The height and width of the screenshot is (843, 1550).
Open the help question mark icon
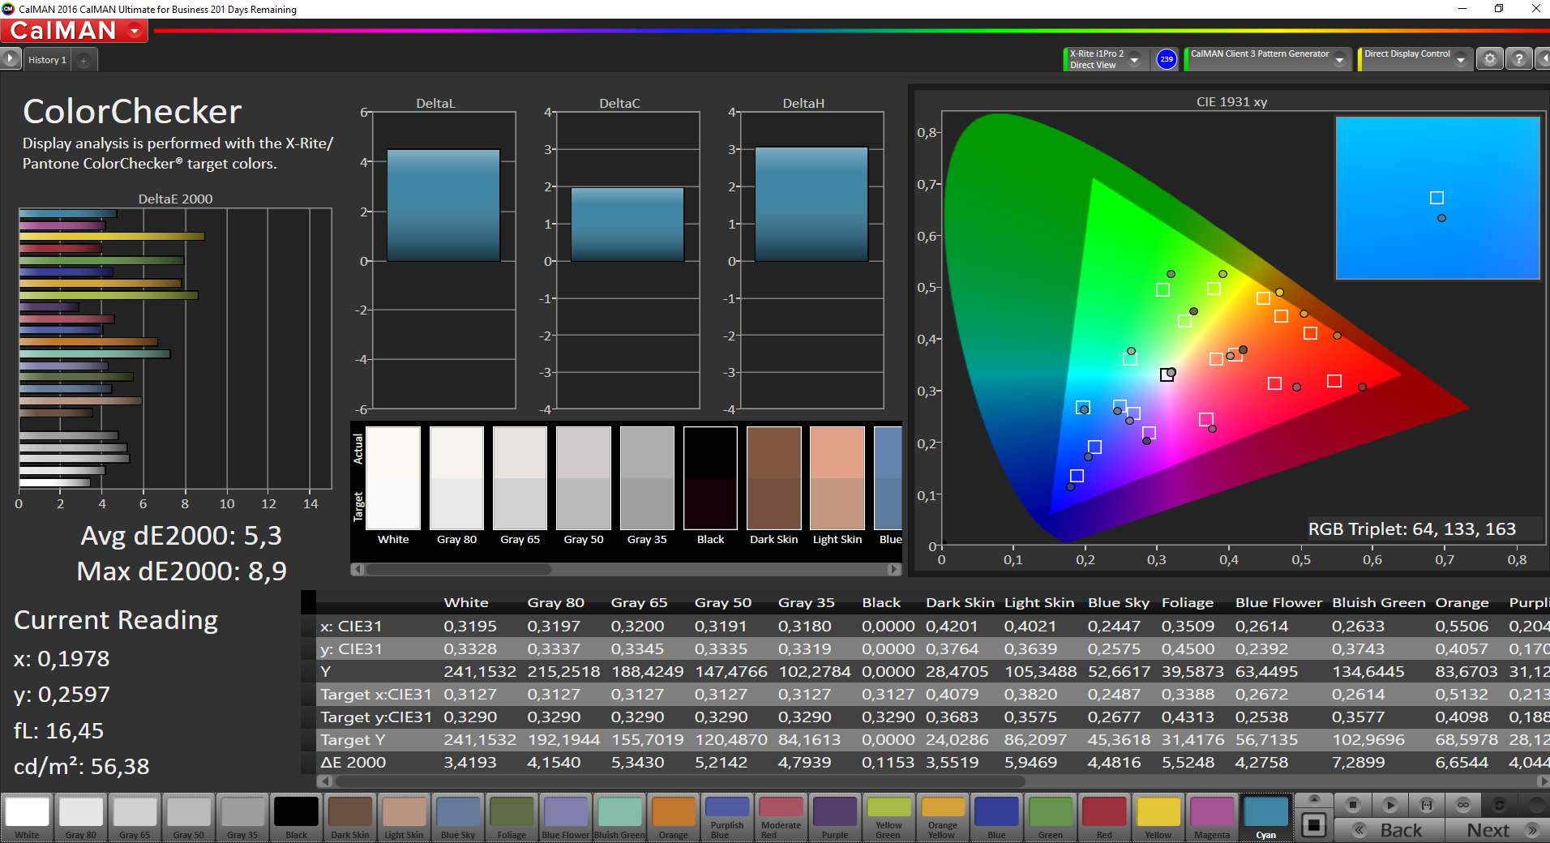coord(1518,59)
